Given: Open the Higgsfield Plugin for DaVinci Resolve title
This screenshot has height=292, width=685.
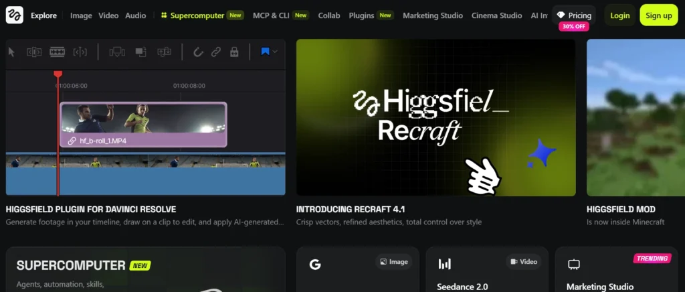Looking at the screenshot, I should click(91, 210).
